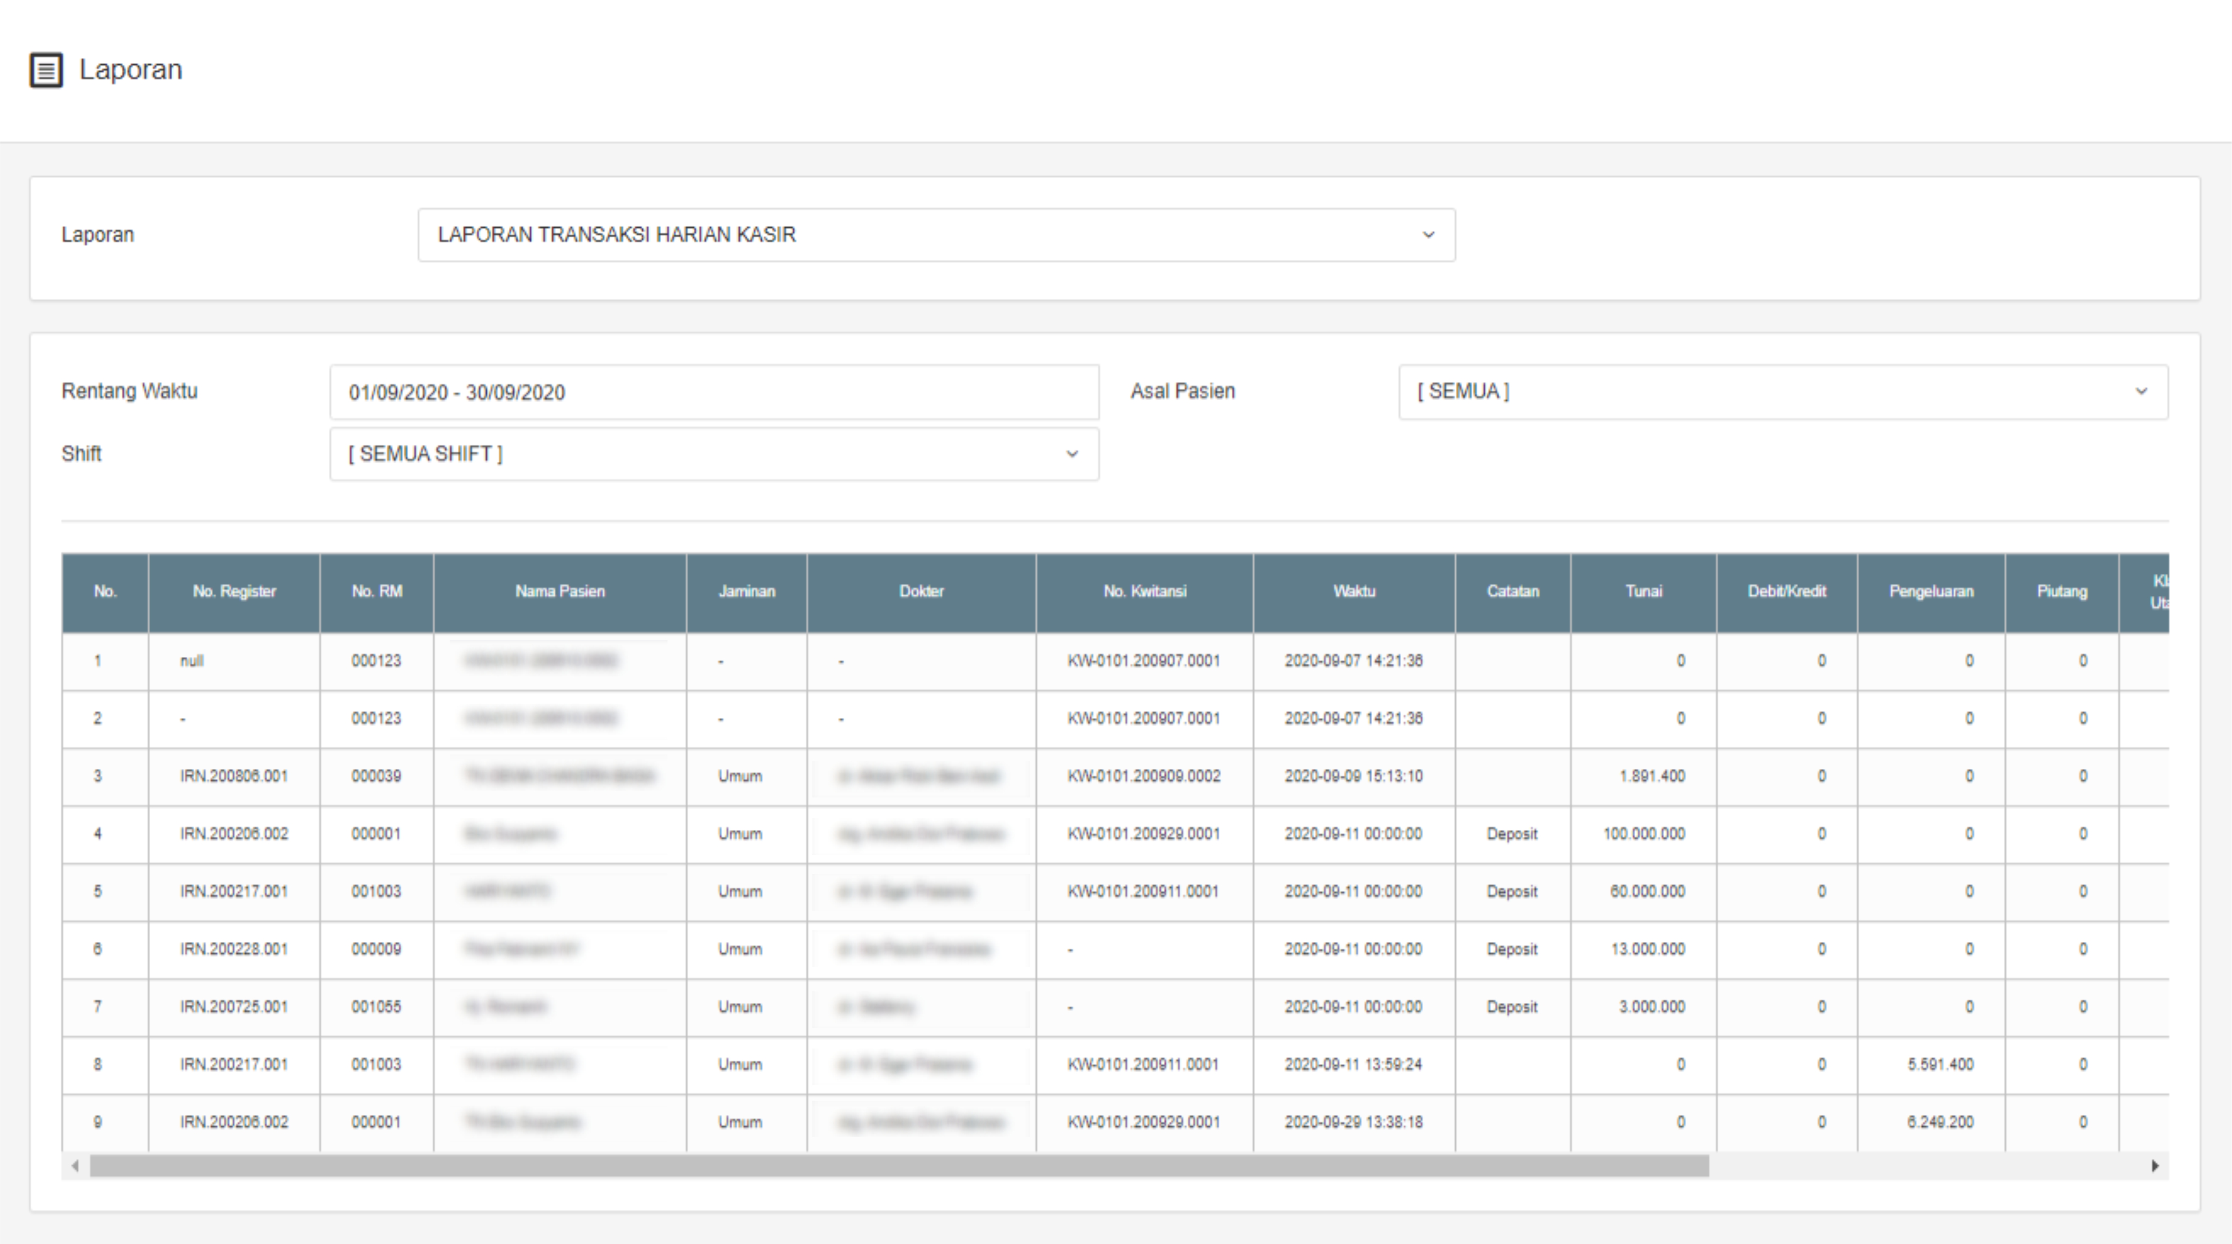Click receipt KW-0101.200909.0002 cell

(x=1144, y=776)
